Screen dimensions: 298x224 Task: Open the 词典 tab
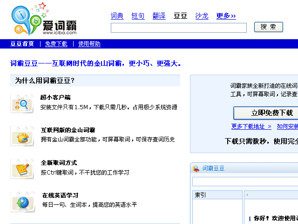coord(117,16)
